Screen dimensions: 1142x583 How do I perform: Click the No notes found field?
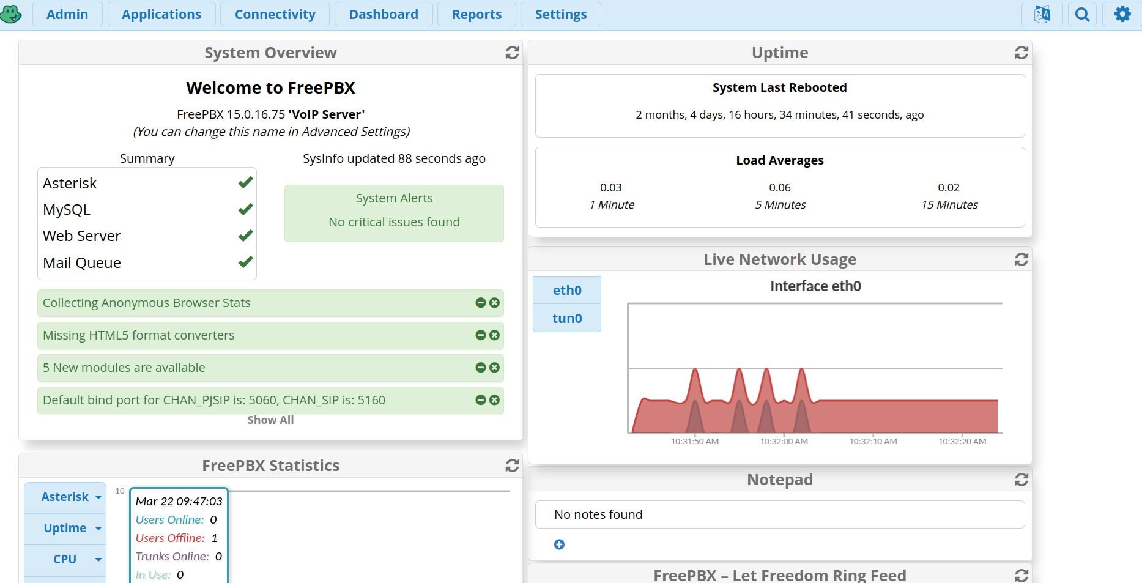780,514
